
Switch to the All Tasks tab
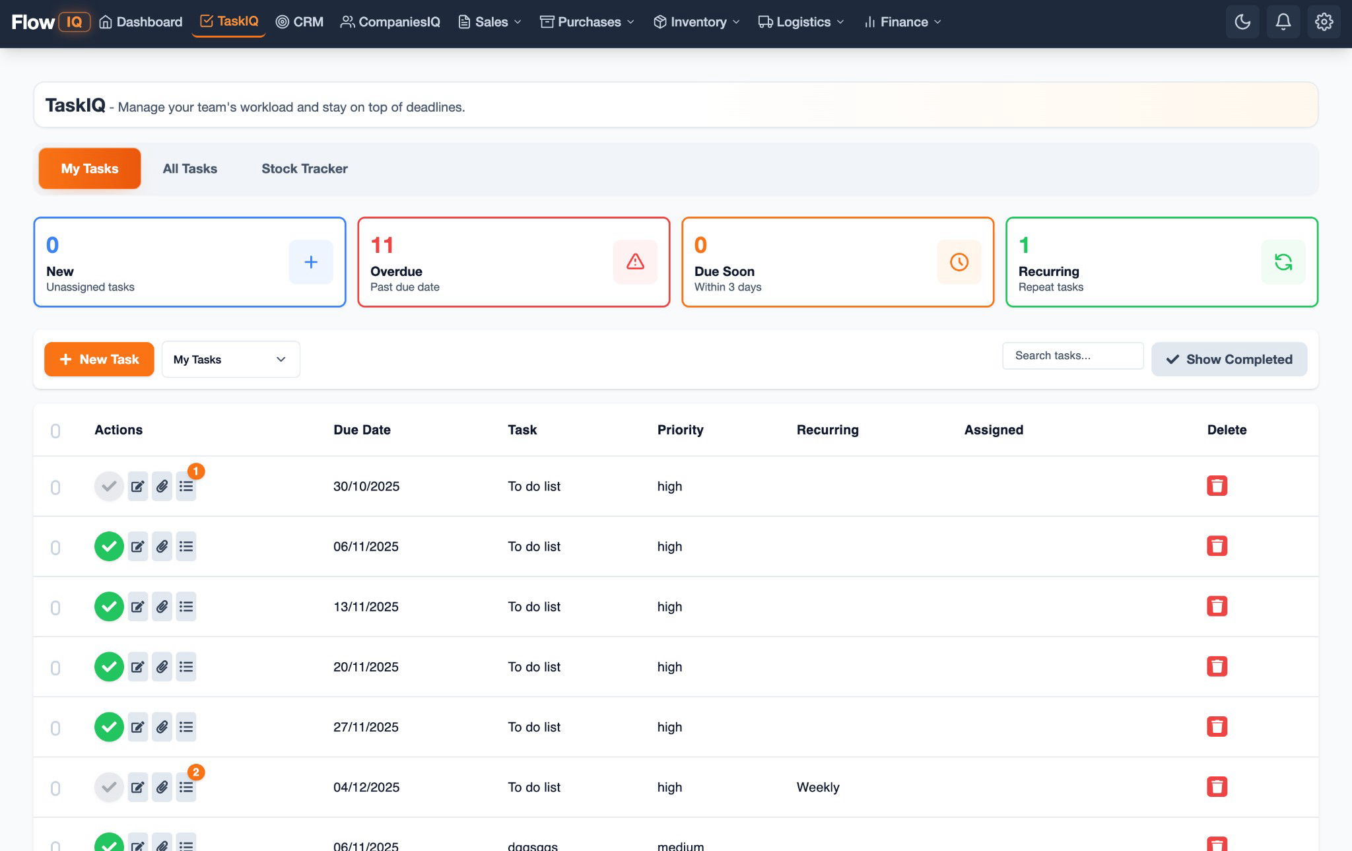(189, 168)
